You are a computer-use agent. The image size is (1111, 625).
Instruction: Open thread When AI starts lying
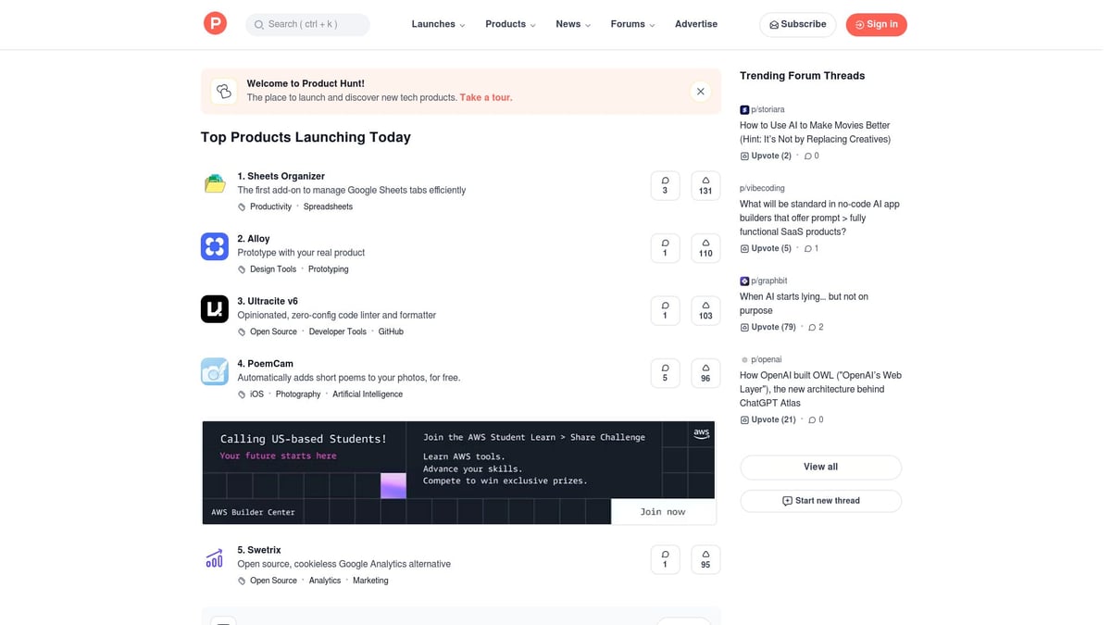coord(804,304)
